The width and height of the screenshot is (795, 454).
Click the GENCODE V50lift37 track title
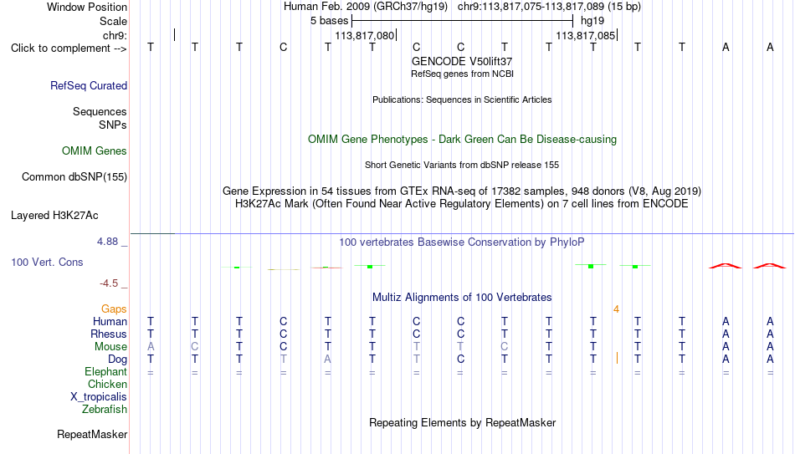coord(462,61)
